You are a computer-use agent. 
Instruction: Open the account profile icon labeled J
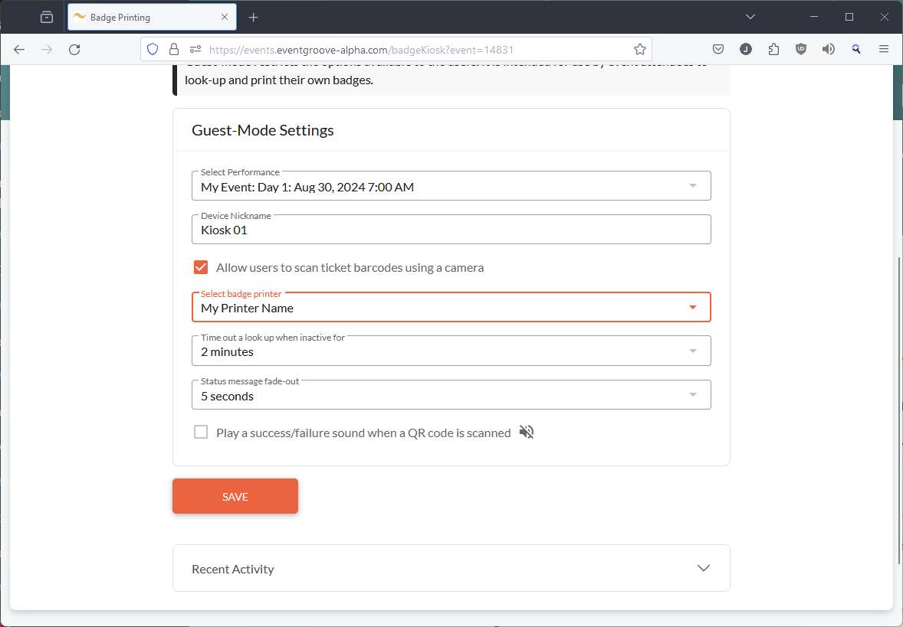(x=746, y=48)
